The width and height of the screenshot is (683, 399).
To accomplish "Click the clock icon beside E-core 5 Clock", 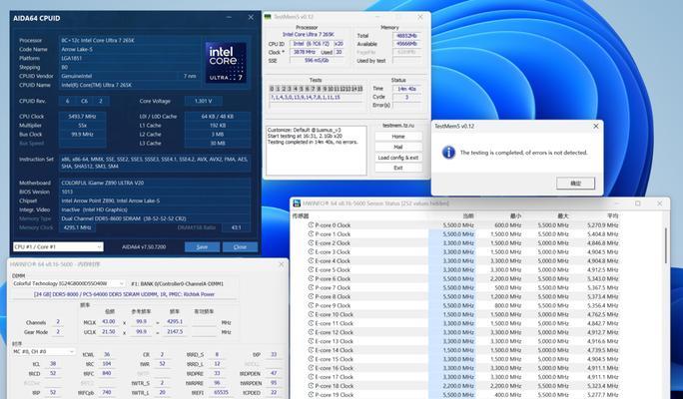I will (311, 269).
